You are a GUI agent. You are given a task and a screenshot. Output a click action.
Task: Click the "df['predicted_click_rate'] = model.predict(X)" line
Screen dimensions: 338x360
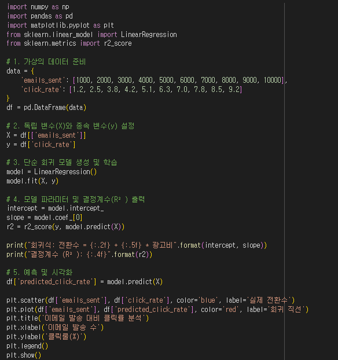tap(84, 282)
